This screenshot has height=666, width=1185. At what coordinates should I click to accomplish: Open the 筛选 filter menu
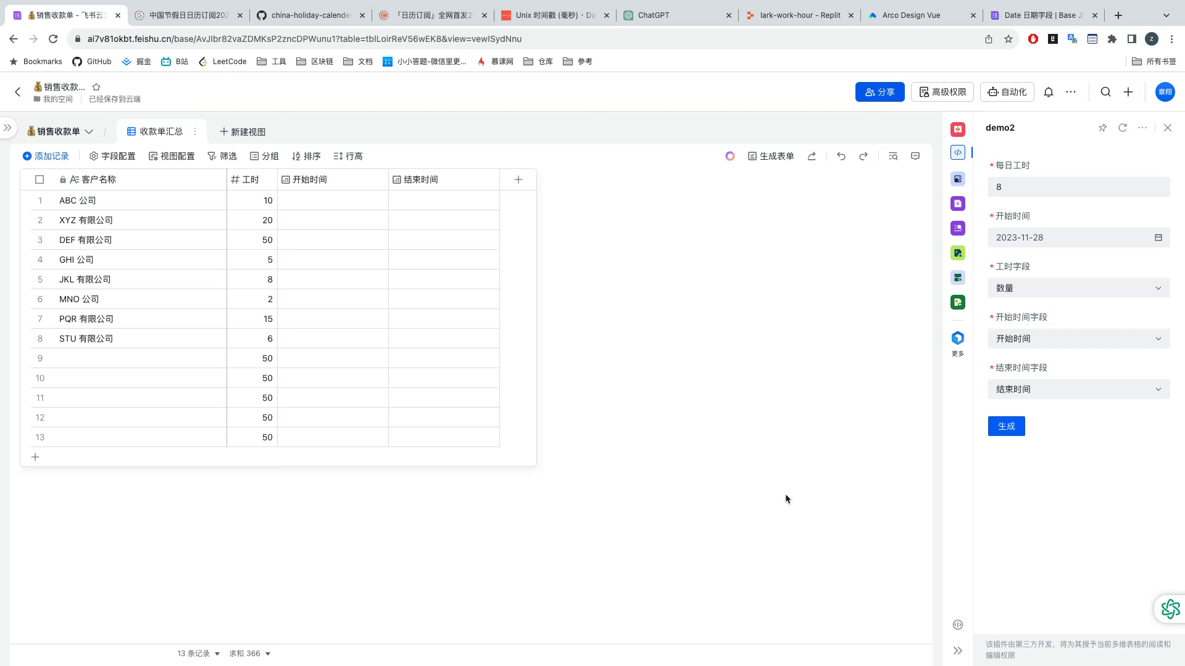pos(222,157)
